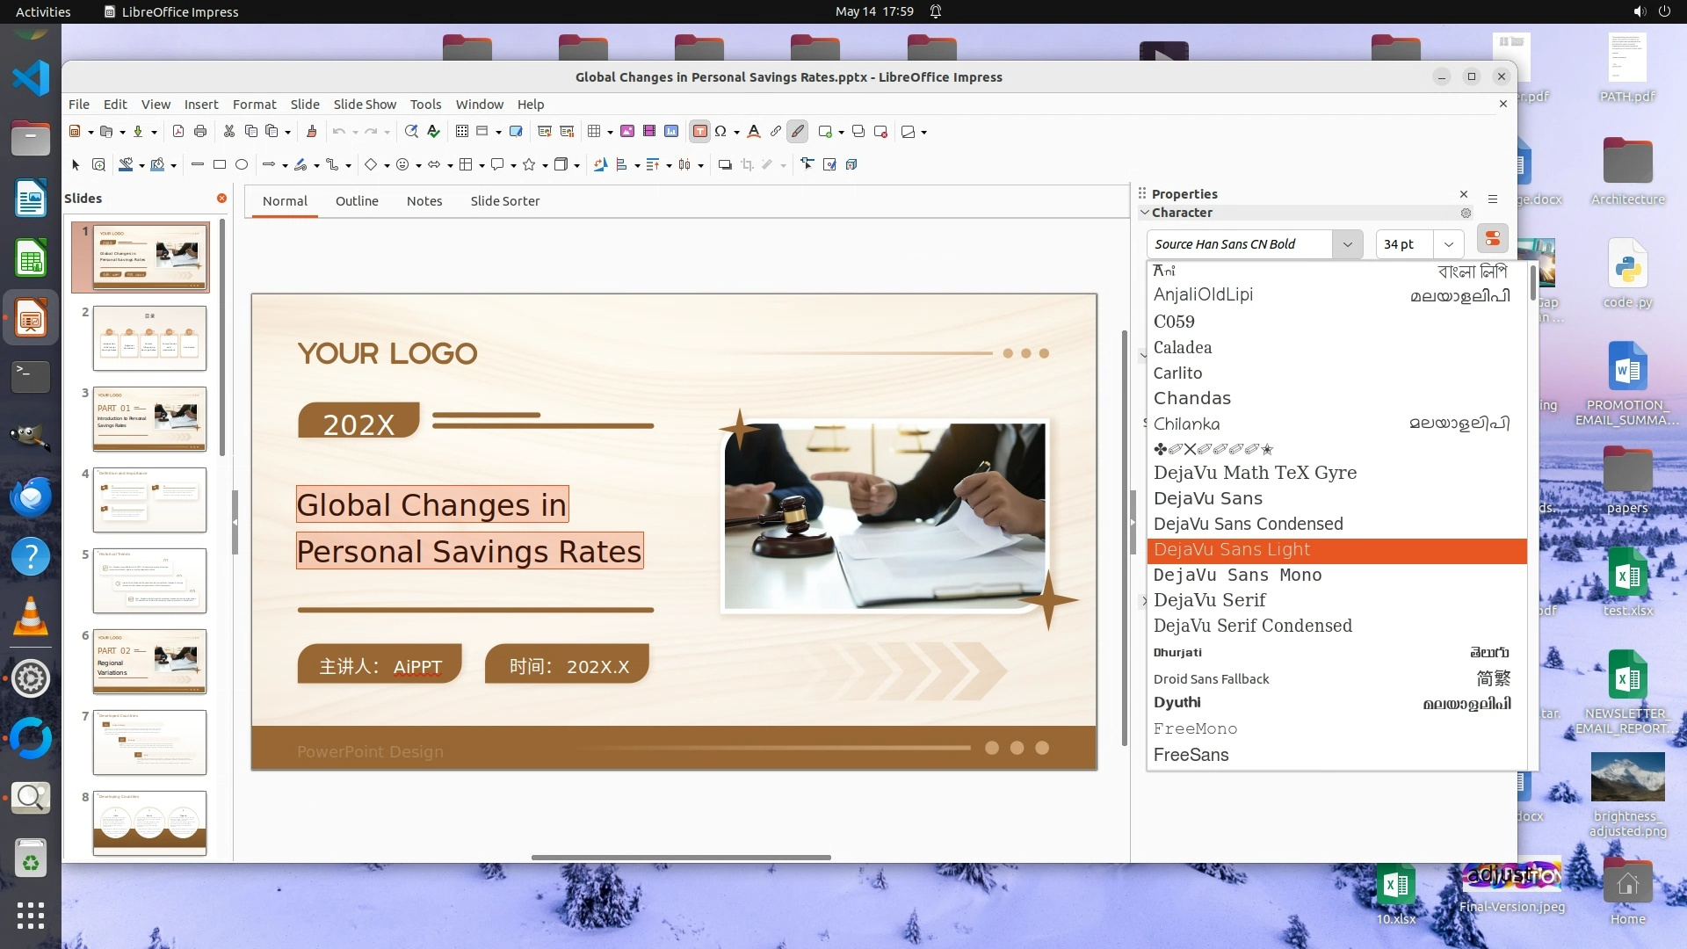This screenshot has width=1687, height=949.
Task: Select the Rectangle drawing tool
Action: pos(220,164)
